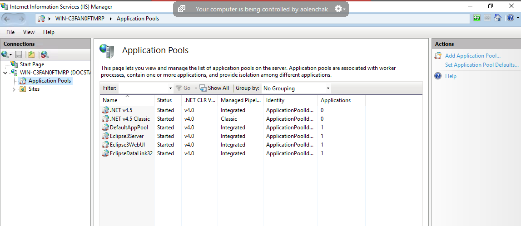
Task: Open the Filter dropdown arrow
Action: click(x=170, y=88)
